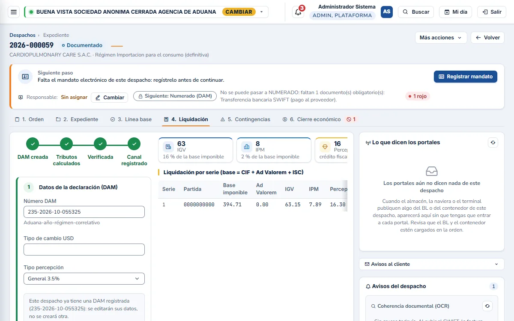The image size is (514, 321).
Task: Open the Tipo percepción dropdown
Action: point(84,279)
